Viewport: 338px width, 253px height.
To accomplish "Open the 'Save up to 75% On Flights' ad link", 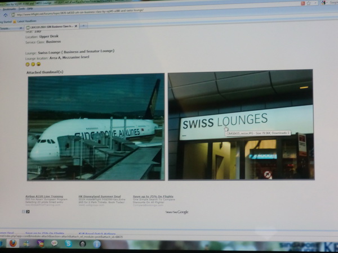I will point(153,196).
